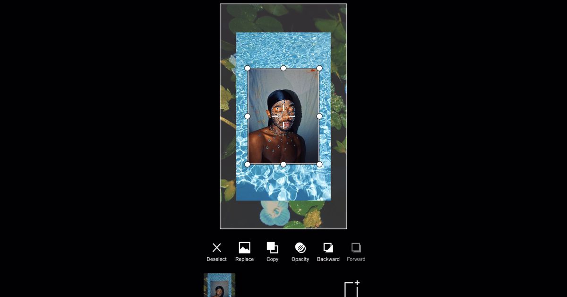Click the center crosshair of the selected portrait

[x=283, y=116]
